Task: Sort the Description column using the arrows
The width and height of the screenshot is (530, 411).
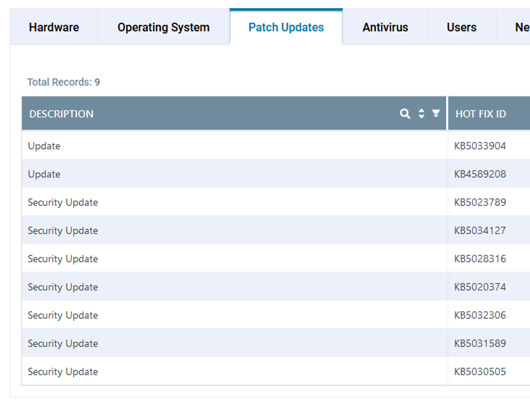Action: click(421, 113)
